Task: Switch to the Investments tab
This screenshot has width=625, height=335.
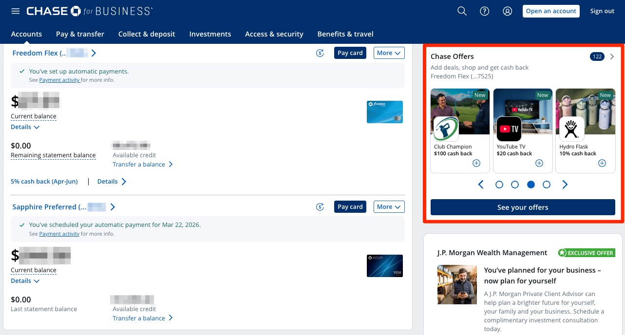Action: (210, 34)
